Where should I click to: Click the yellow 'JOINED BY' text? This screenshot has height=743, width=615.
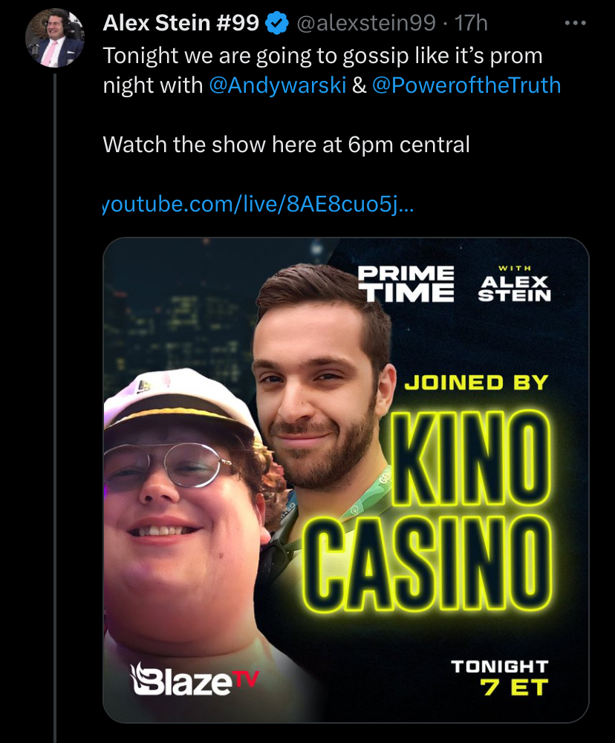tap(476, 382)
